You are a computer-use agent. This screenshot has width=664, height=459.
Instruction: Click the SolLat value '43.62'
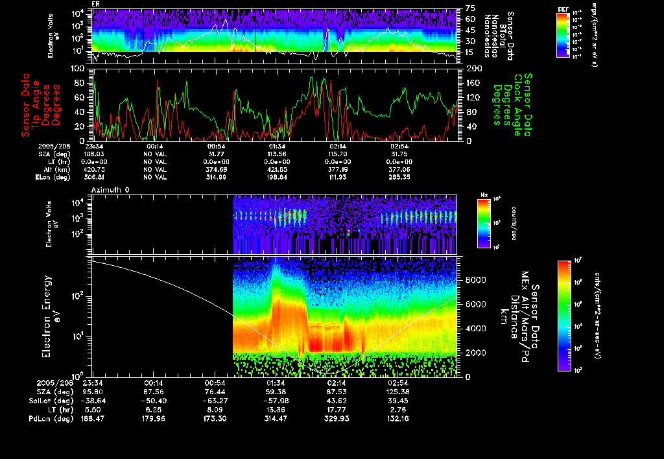(337, 401)
